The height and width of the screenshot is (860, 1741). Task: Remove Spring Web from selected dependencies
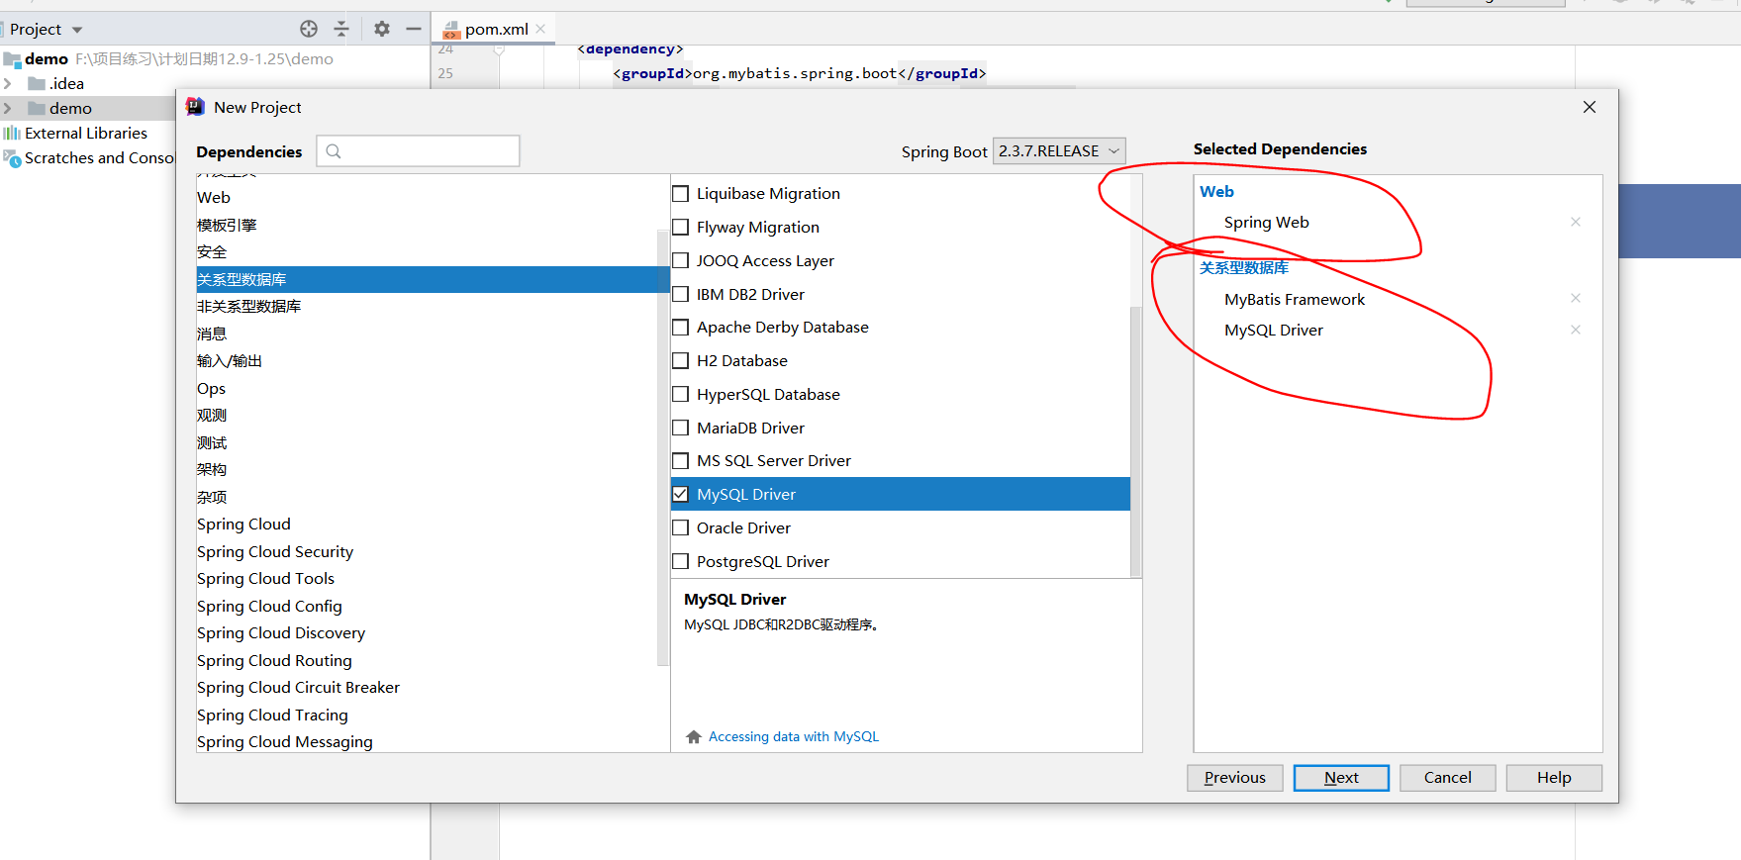[x=1576, y=222]
